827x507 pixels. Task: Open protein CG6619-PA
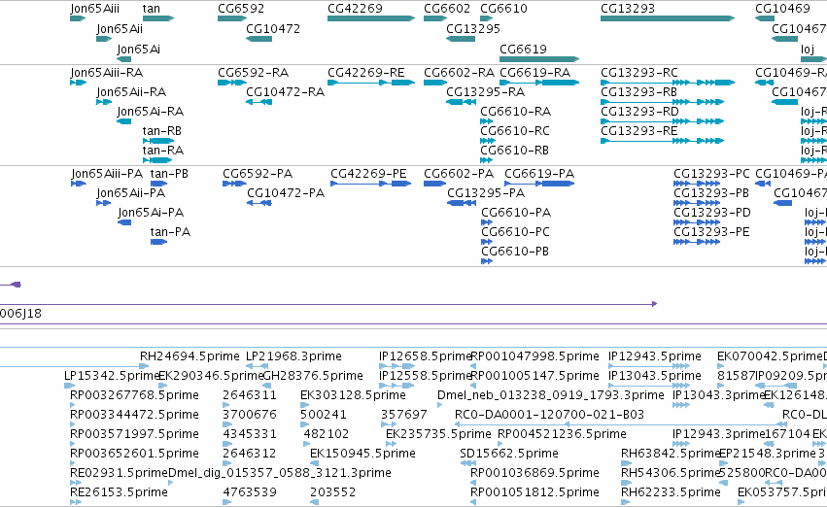[x=539, y=174]
